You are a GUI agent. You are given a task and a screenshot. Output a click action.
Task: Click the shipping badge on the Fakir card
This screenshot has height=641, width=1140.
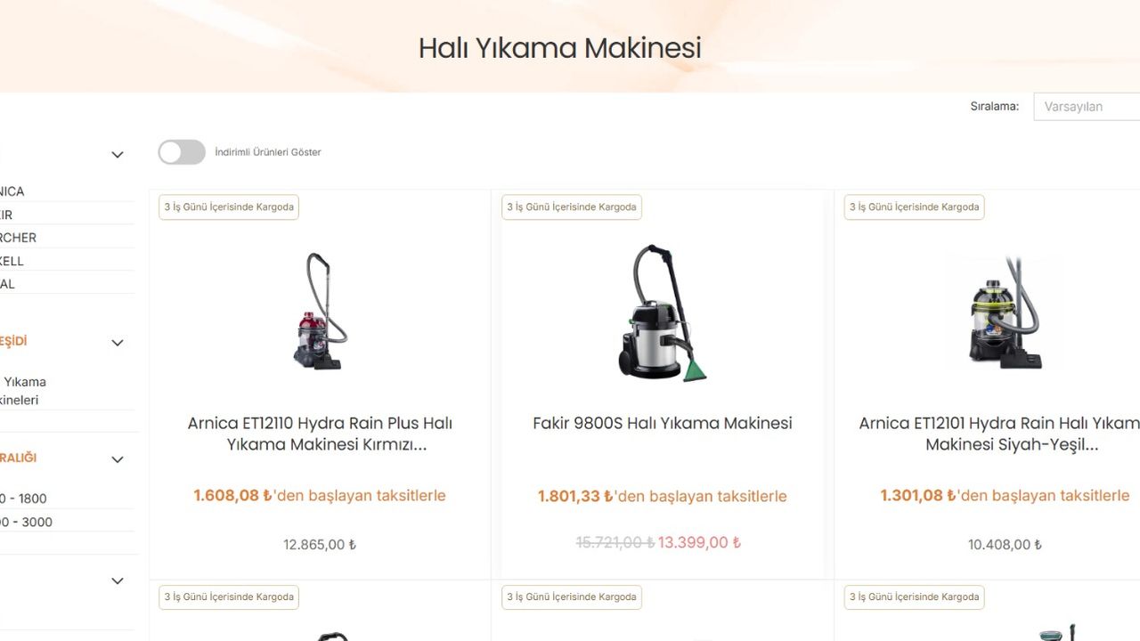[572, 207]
